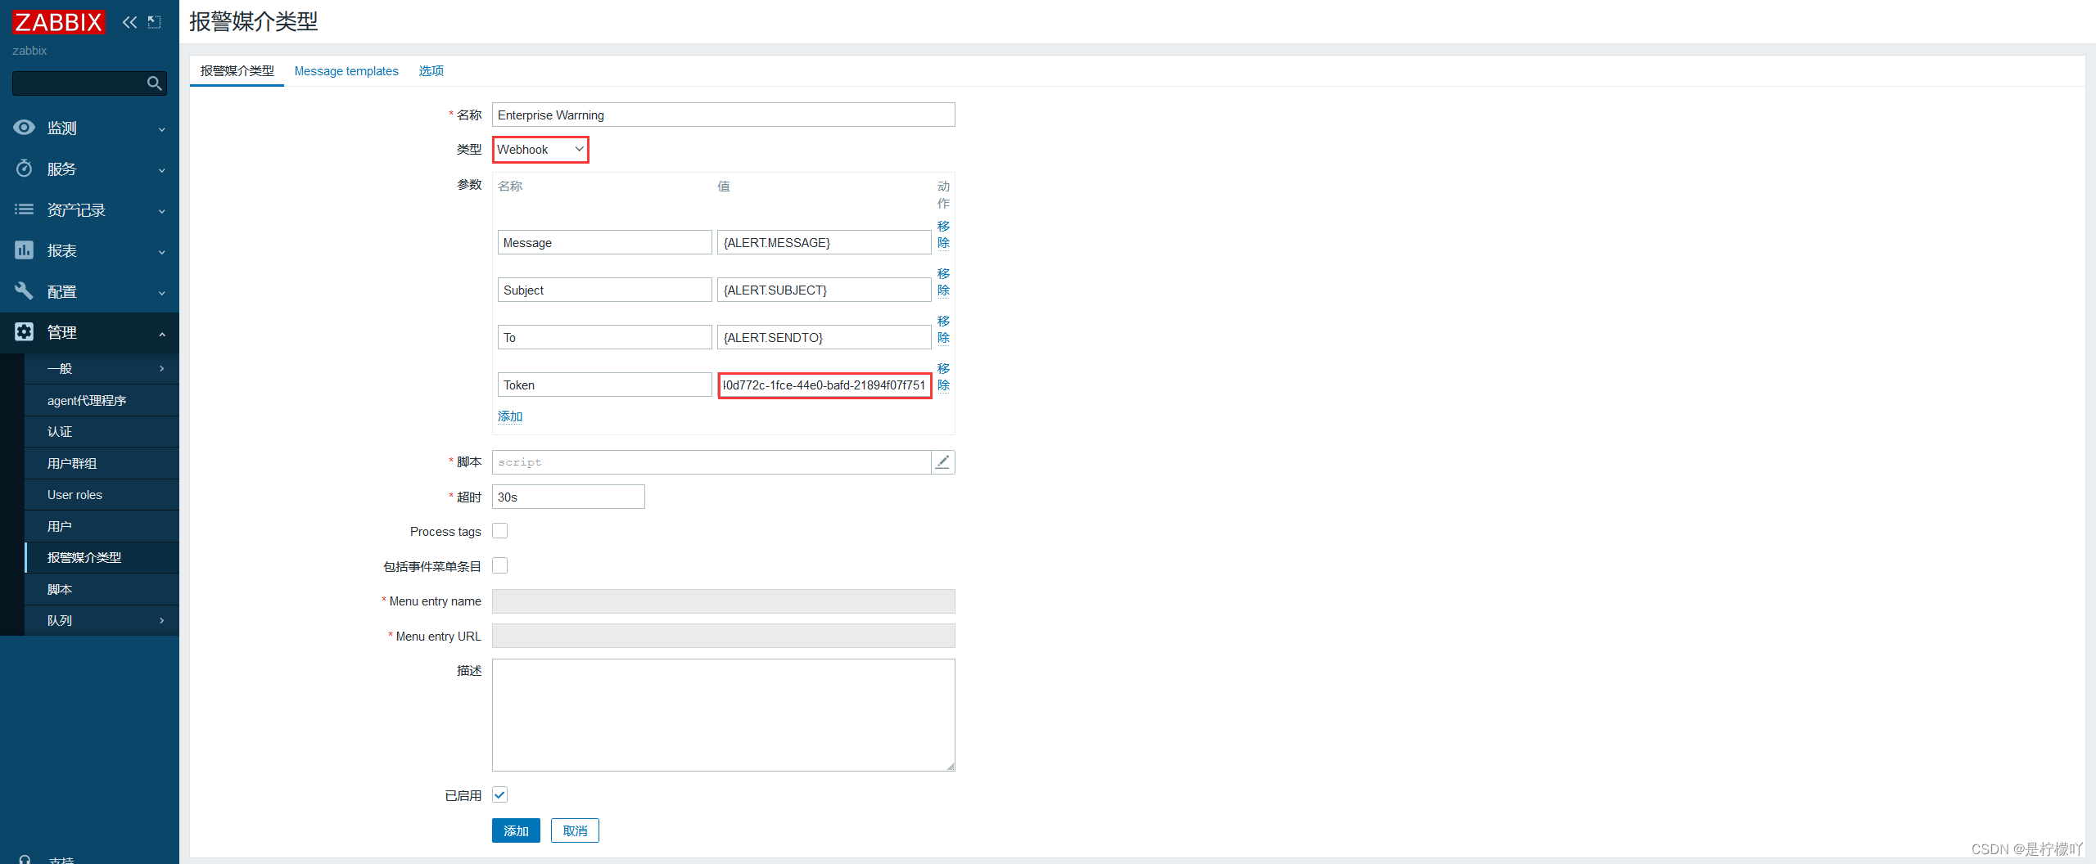The width and height of the screenshot is (2096, 864).
Task: Expand the 报表 menu section
Action: pos(89,251)
